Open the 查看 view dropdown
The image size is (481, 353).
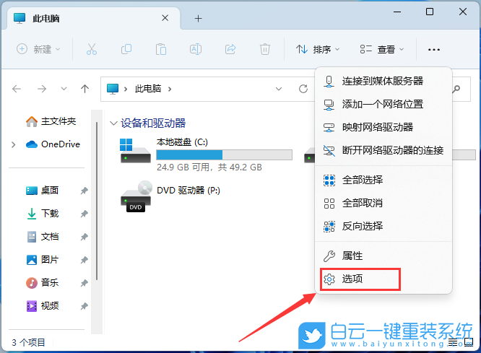381,49
